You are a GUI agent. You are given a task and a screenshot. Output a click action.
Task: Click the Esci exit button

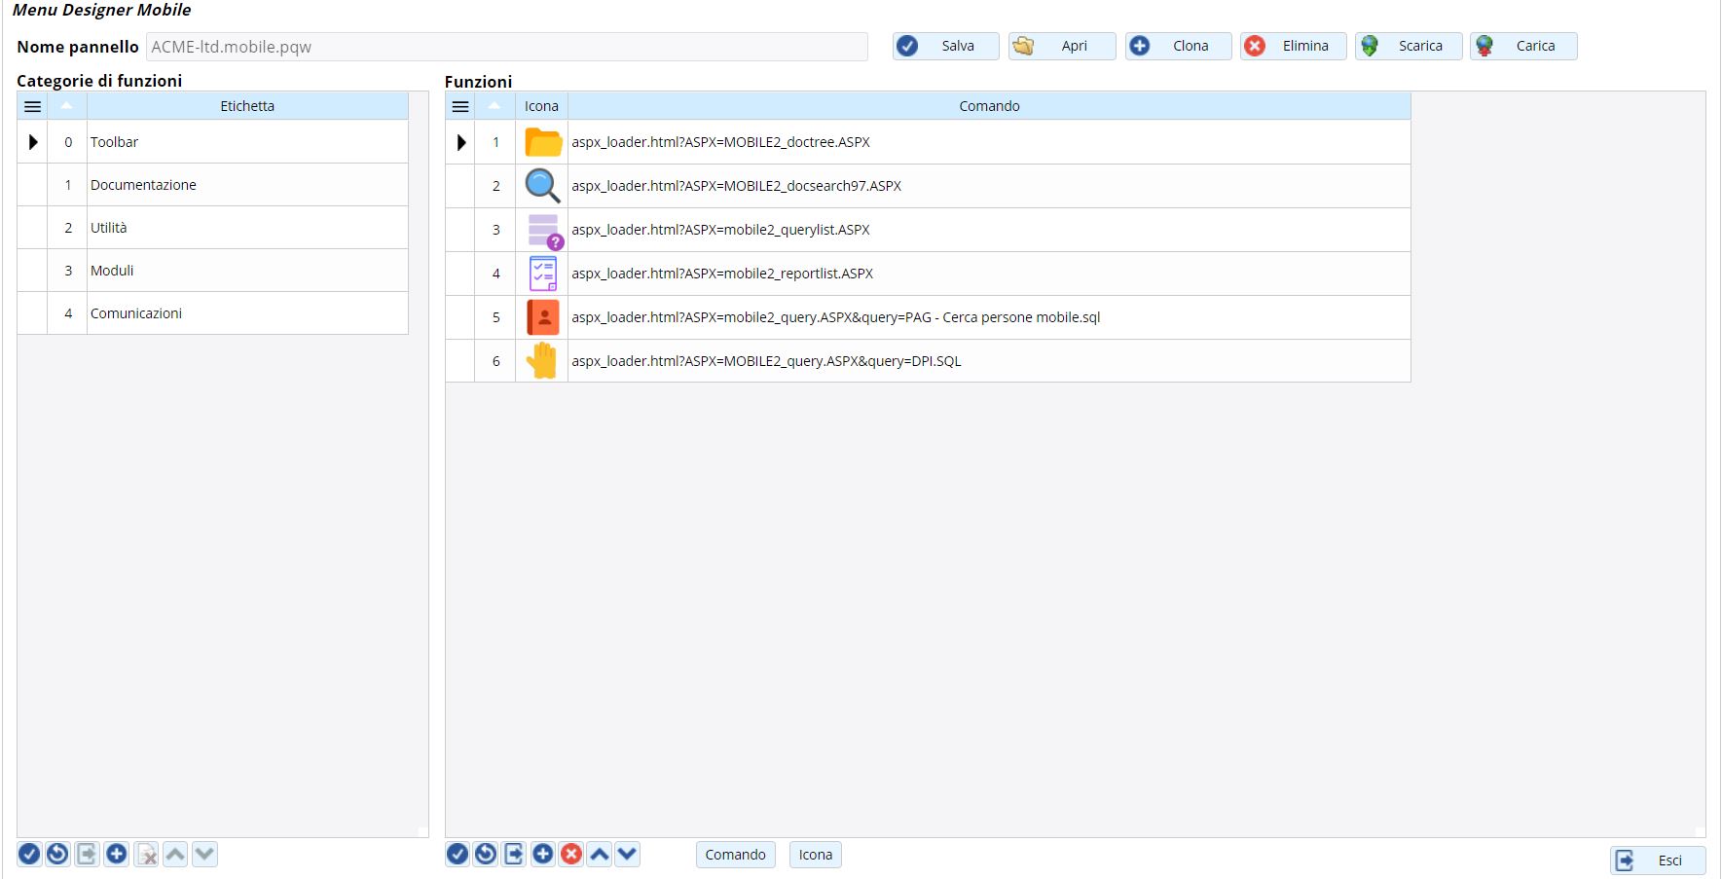pos(1657,861)
